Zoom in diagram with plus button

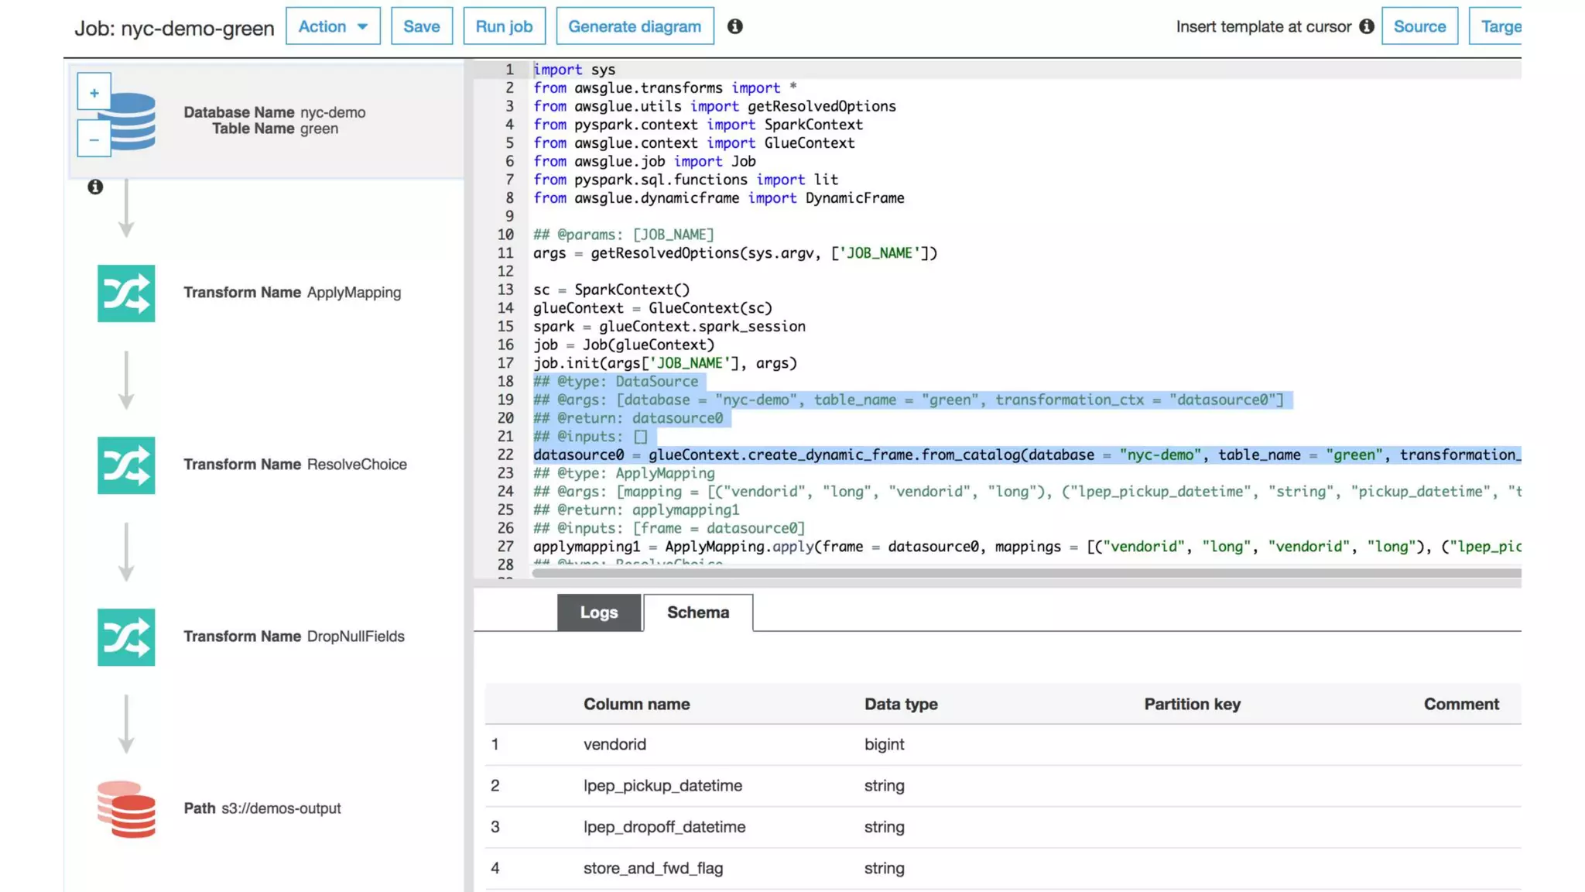94,93
